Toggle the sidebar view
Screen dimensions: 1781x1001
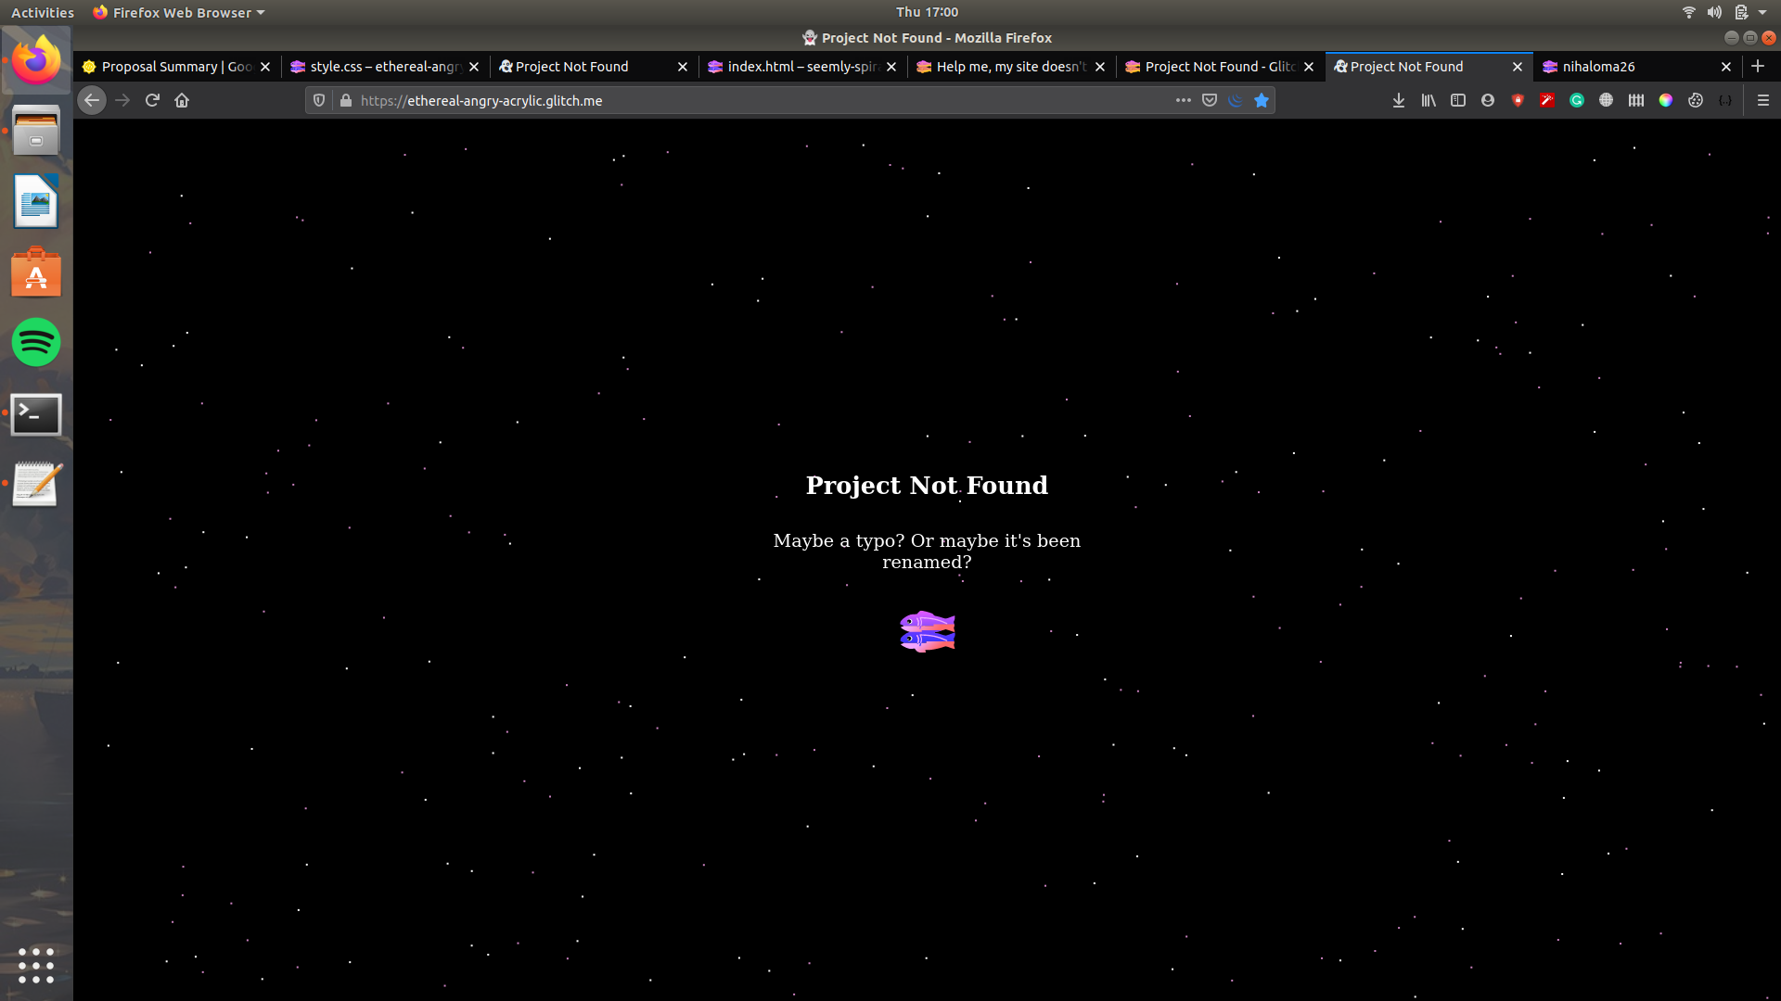coord(1458,100)
